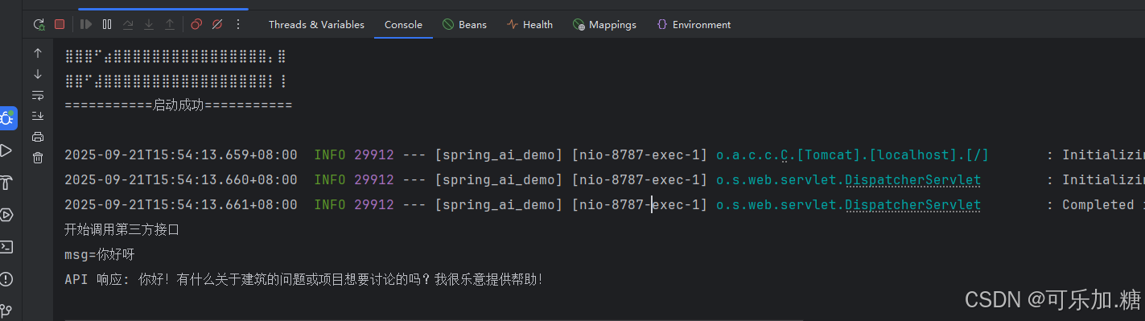Screen dimensions: 1145x321
Task: Click the 'msg=你好呀' console line
Action: point(100,255)
